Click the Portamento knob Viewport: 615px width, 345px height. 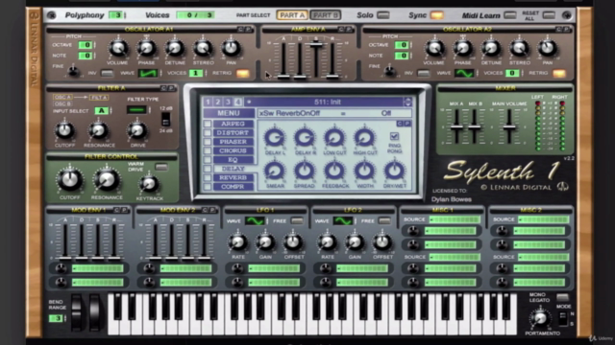[x=540, y=319]
